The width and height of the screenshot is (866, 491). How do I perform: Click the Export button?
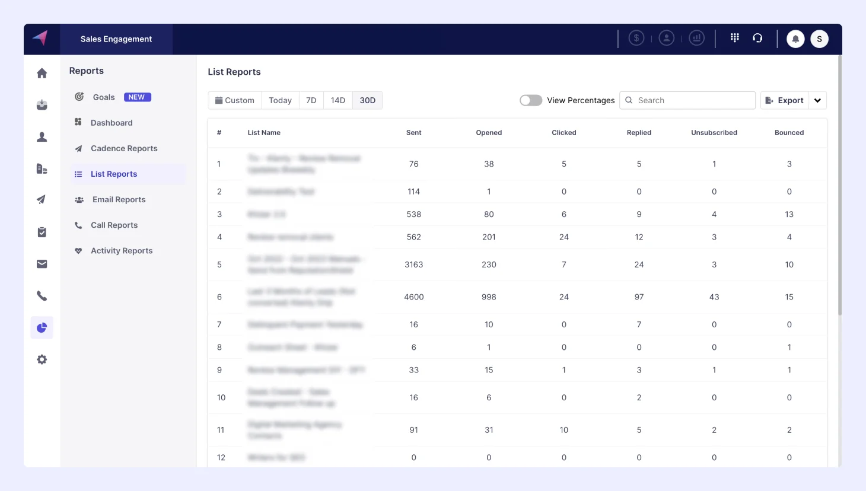(784, 100)
